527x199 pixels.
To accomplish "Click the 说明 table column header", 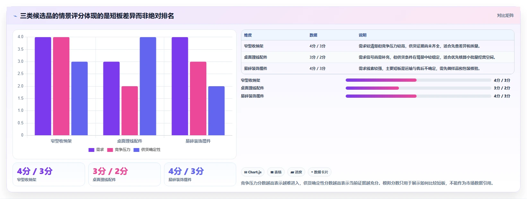I will coord(363,35).
